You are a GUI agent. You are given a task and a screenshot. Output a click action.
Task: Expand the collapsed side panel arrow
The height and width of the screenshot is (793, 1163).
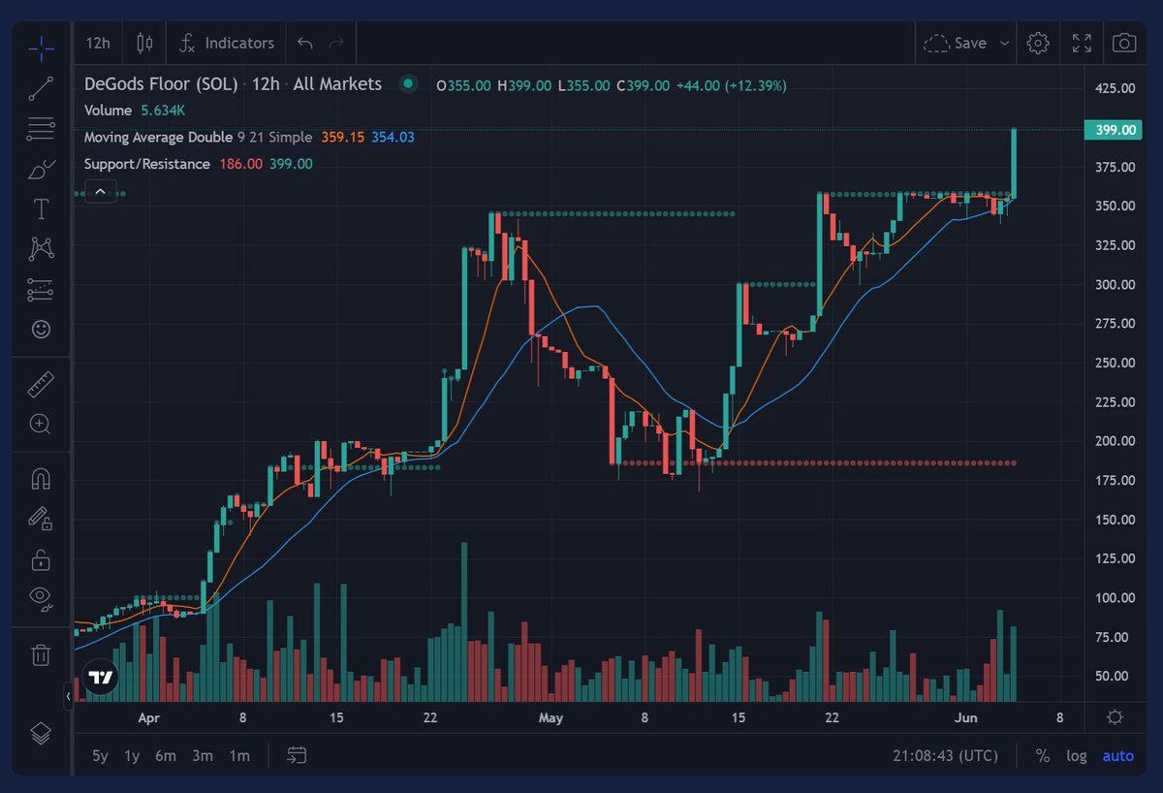[68, 696]
